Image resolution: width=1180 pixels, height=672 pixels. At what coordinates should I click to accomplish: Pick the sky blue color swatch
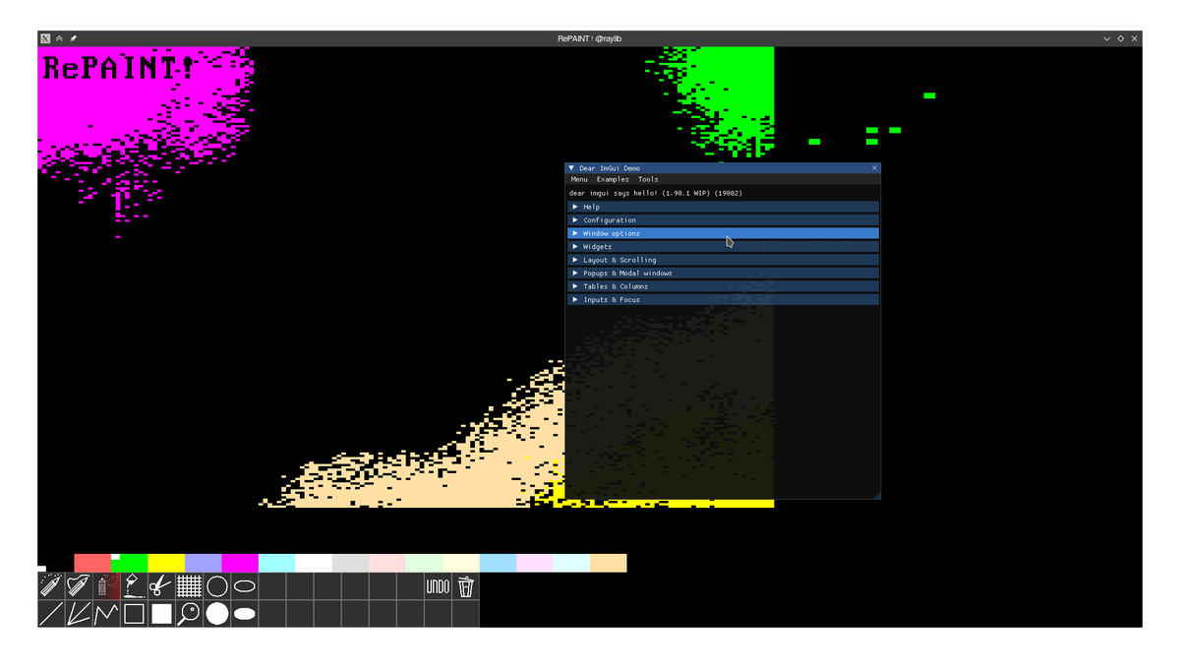click(x=498, y=563)
